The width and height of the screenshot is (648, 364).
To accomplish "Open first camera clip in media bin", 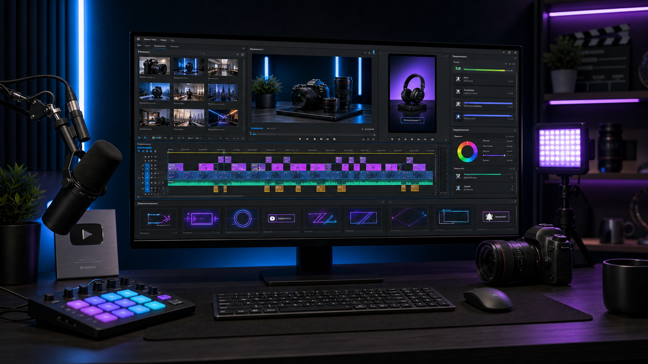I will click(x=154, y=66).
